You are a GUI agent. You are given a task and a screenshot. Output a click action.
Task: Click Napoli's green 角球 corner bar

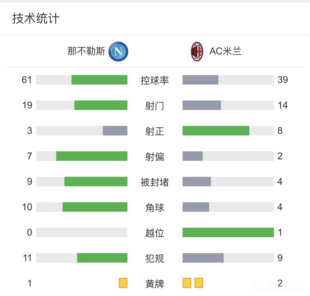95,207
